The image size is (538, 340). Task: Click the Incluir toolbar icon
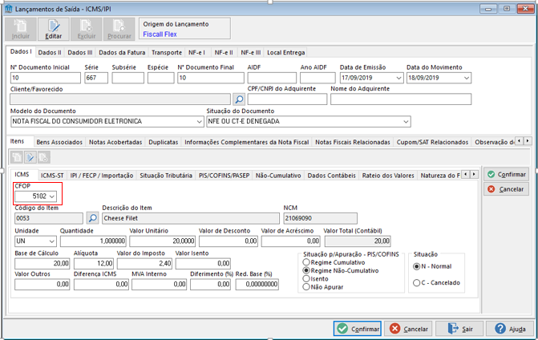click(x=21, y=29)
